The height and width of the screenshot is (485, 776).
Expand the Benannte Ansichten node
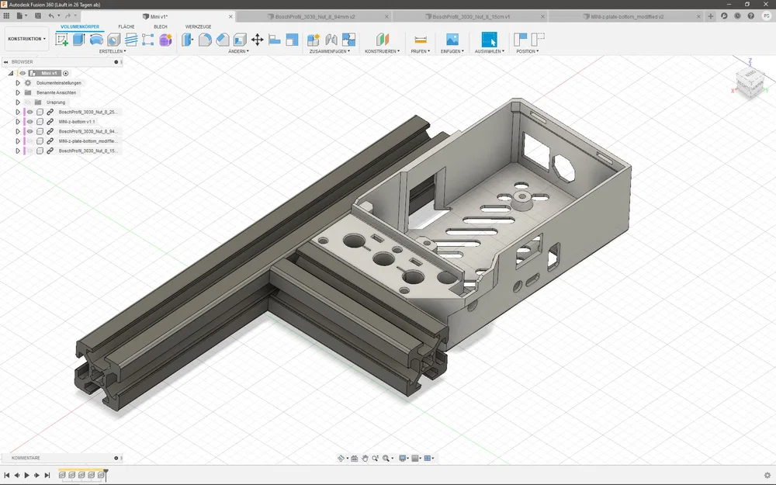pyautogui.click(x=18, y=92)
